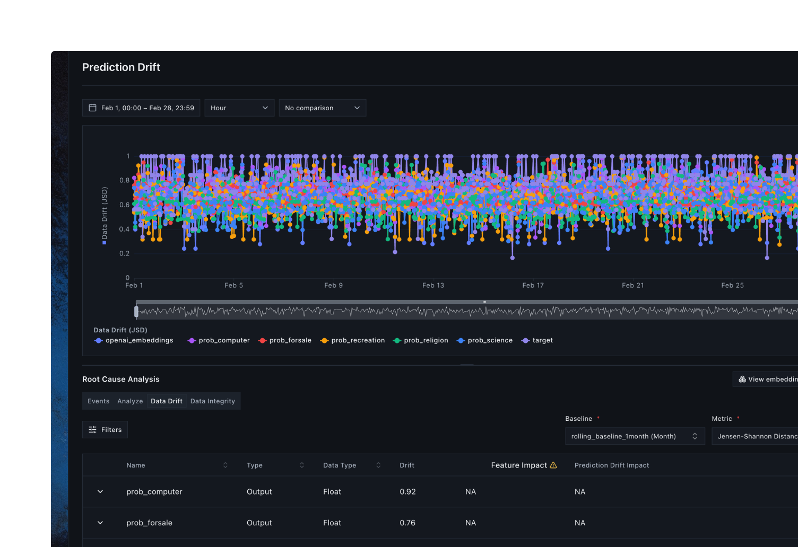Sort table by Data Type column
This screenshot has width=798, height=547.
pyautogui.click(x=378, y=465)
